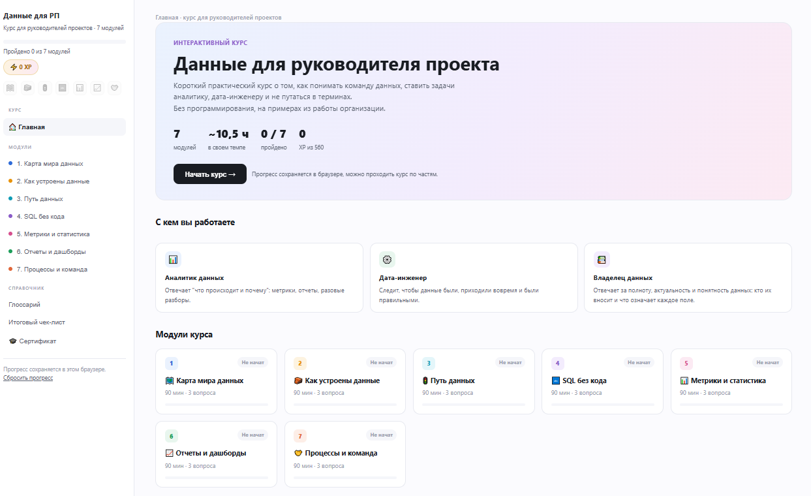Image resolution: width=811 pixels, height=496 pixels.
Task: Open Главная in the sidebar
Action: pos(65,127)
